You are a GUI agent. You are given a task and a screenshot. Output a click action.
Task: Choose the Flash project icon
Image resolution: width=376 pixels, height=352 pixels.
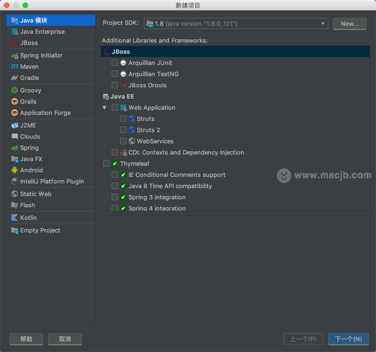[x=14, y=205]
